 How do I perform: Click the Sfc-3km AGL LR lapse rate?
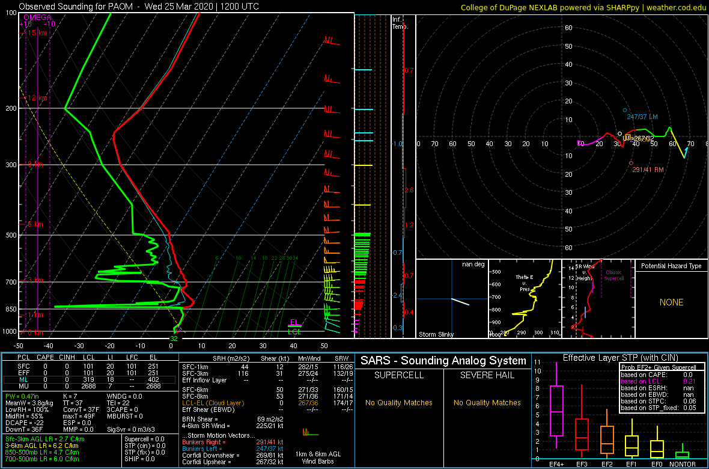click(45, 439)
